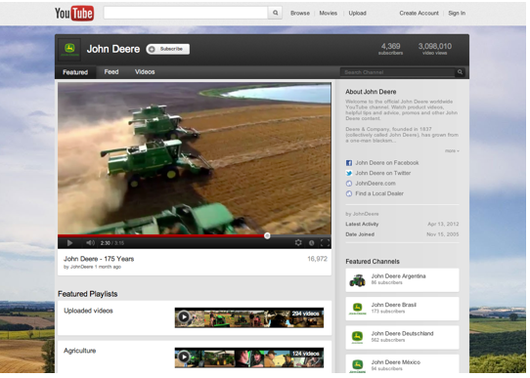
Task: Click the John Deere channel title
Action: (x=113, y=49)
